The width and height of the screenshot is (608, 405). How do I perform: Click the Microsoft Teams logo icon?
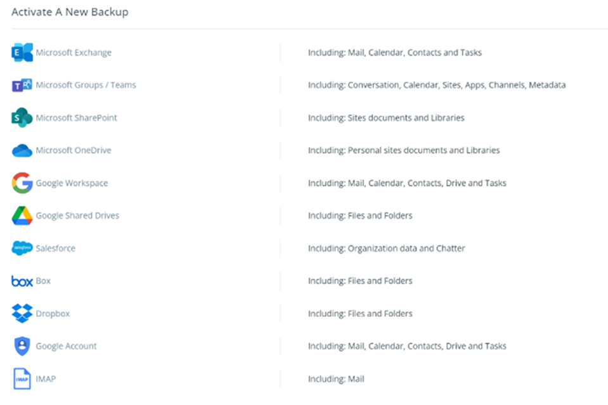[22, 85]
